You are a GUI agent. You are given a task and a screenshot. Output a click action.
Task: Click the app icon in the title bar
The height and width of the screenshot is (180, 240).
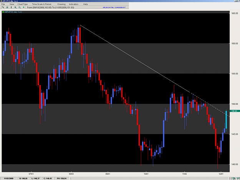(1, 1)
